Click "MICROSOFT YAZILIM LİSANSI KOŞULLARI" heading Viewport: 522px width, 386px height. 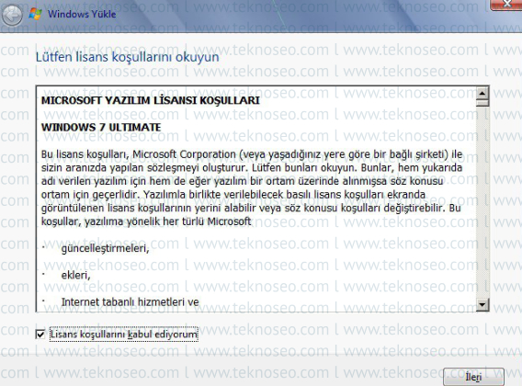coord(150,100)
